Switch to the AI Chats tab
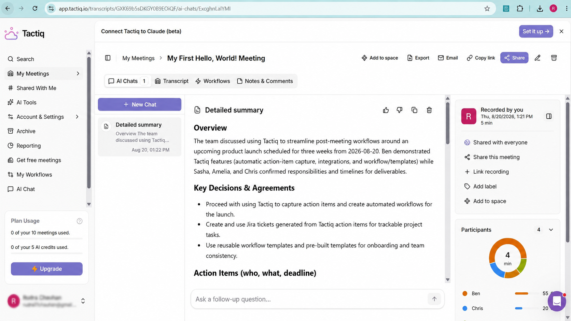This screenshot has height=321, width=571. tap(128, 81)
